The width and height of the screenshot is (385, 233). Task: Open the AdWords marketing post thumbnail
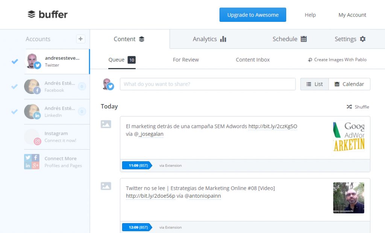[349, 136]
